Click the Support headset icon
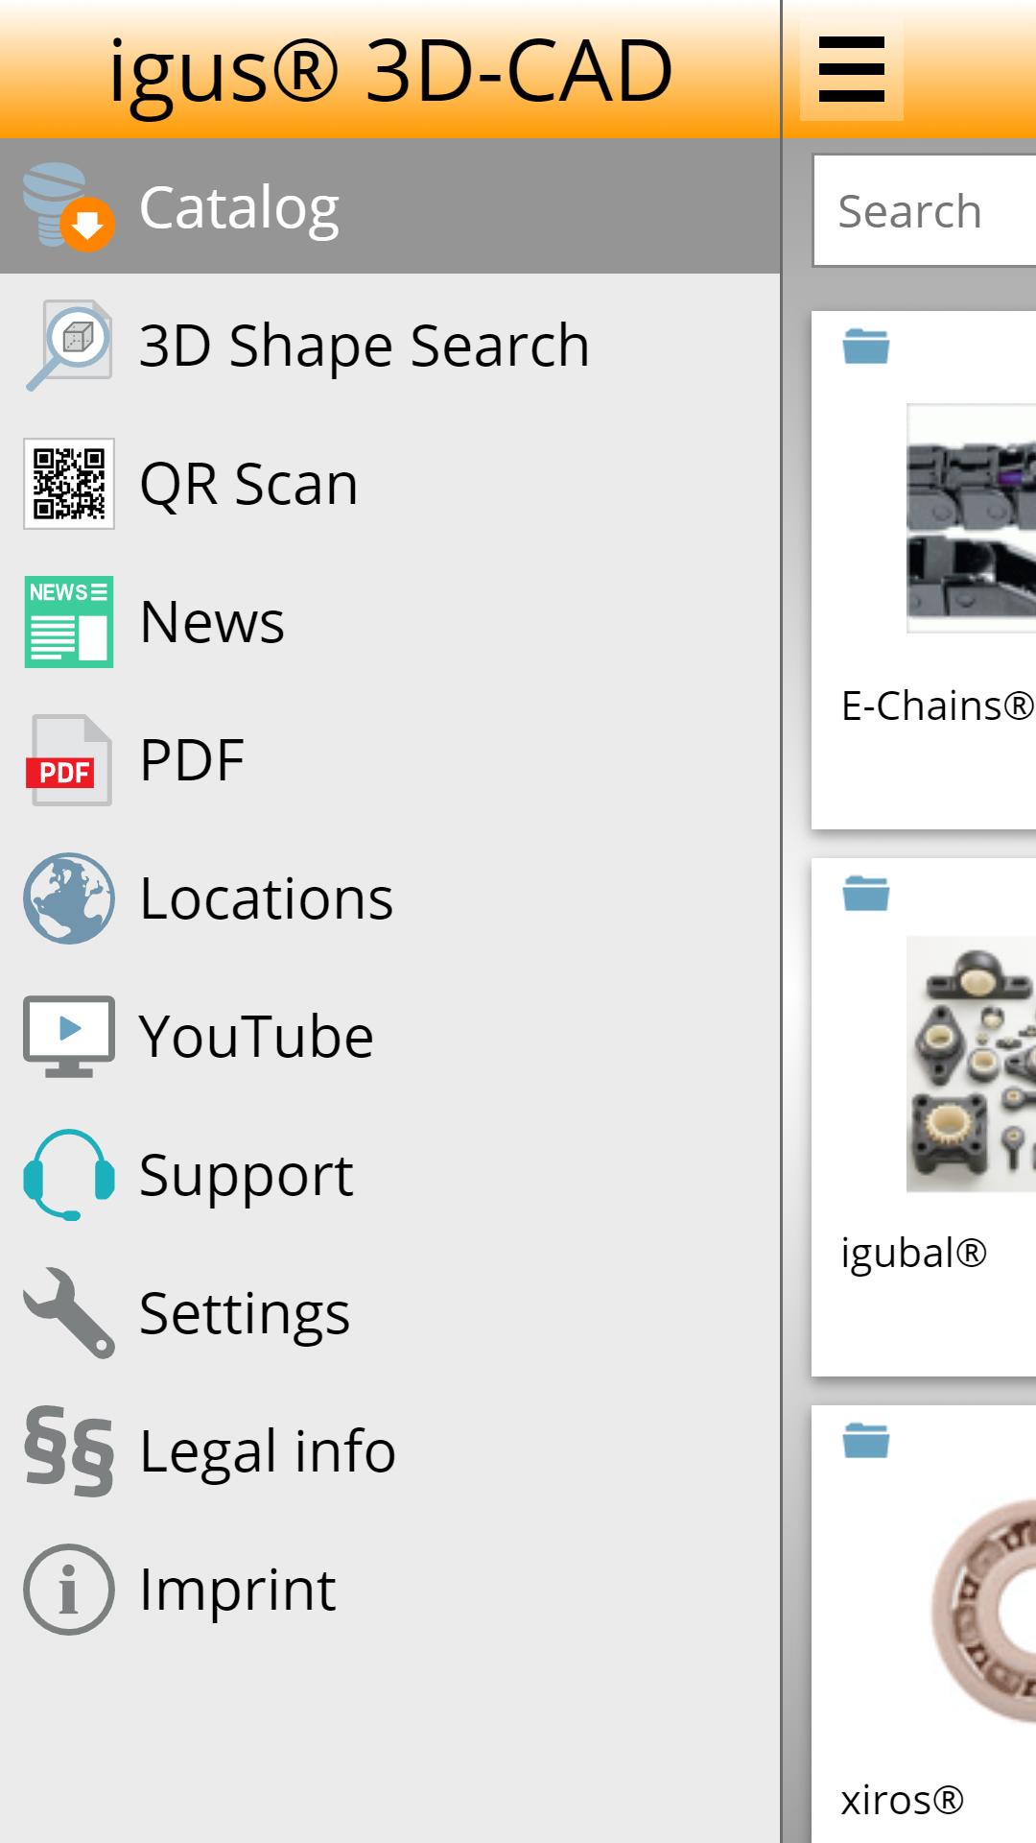The width and height of the screenshot is (1036, 1843). pos(69,1175)
